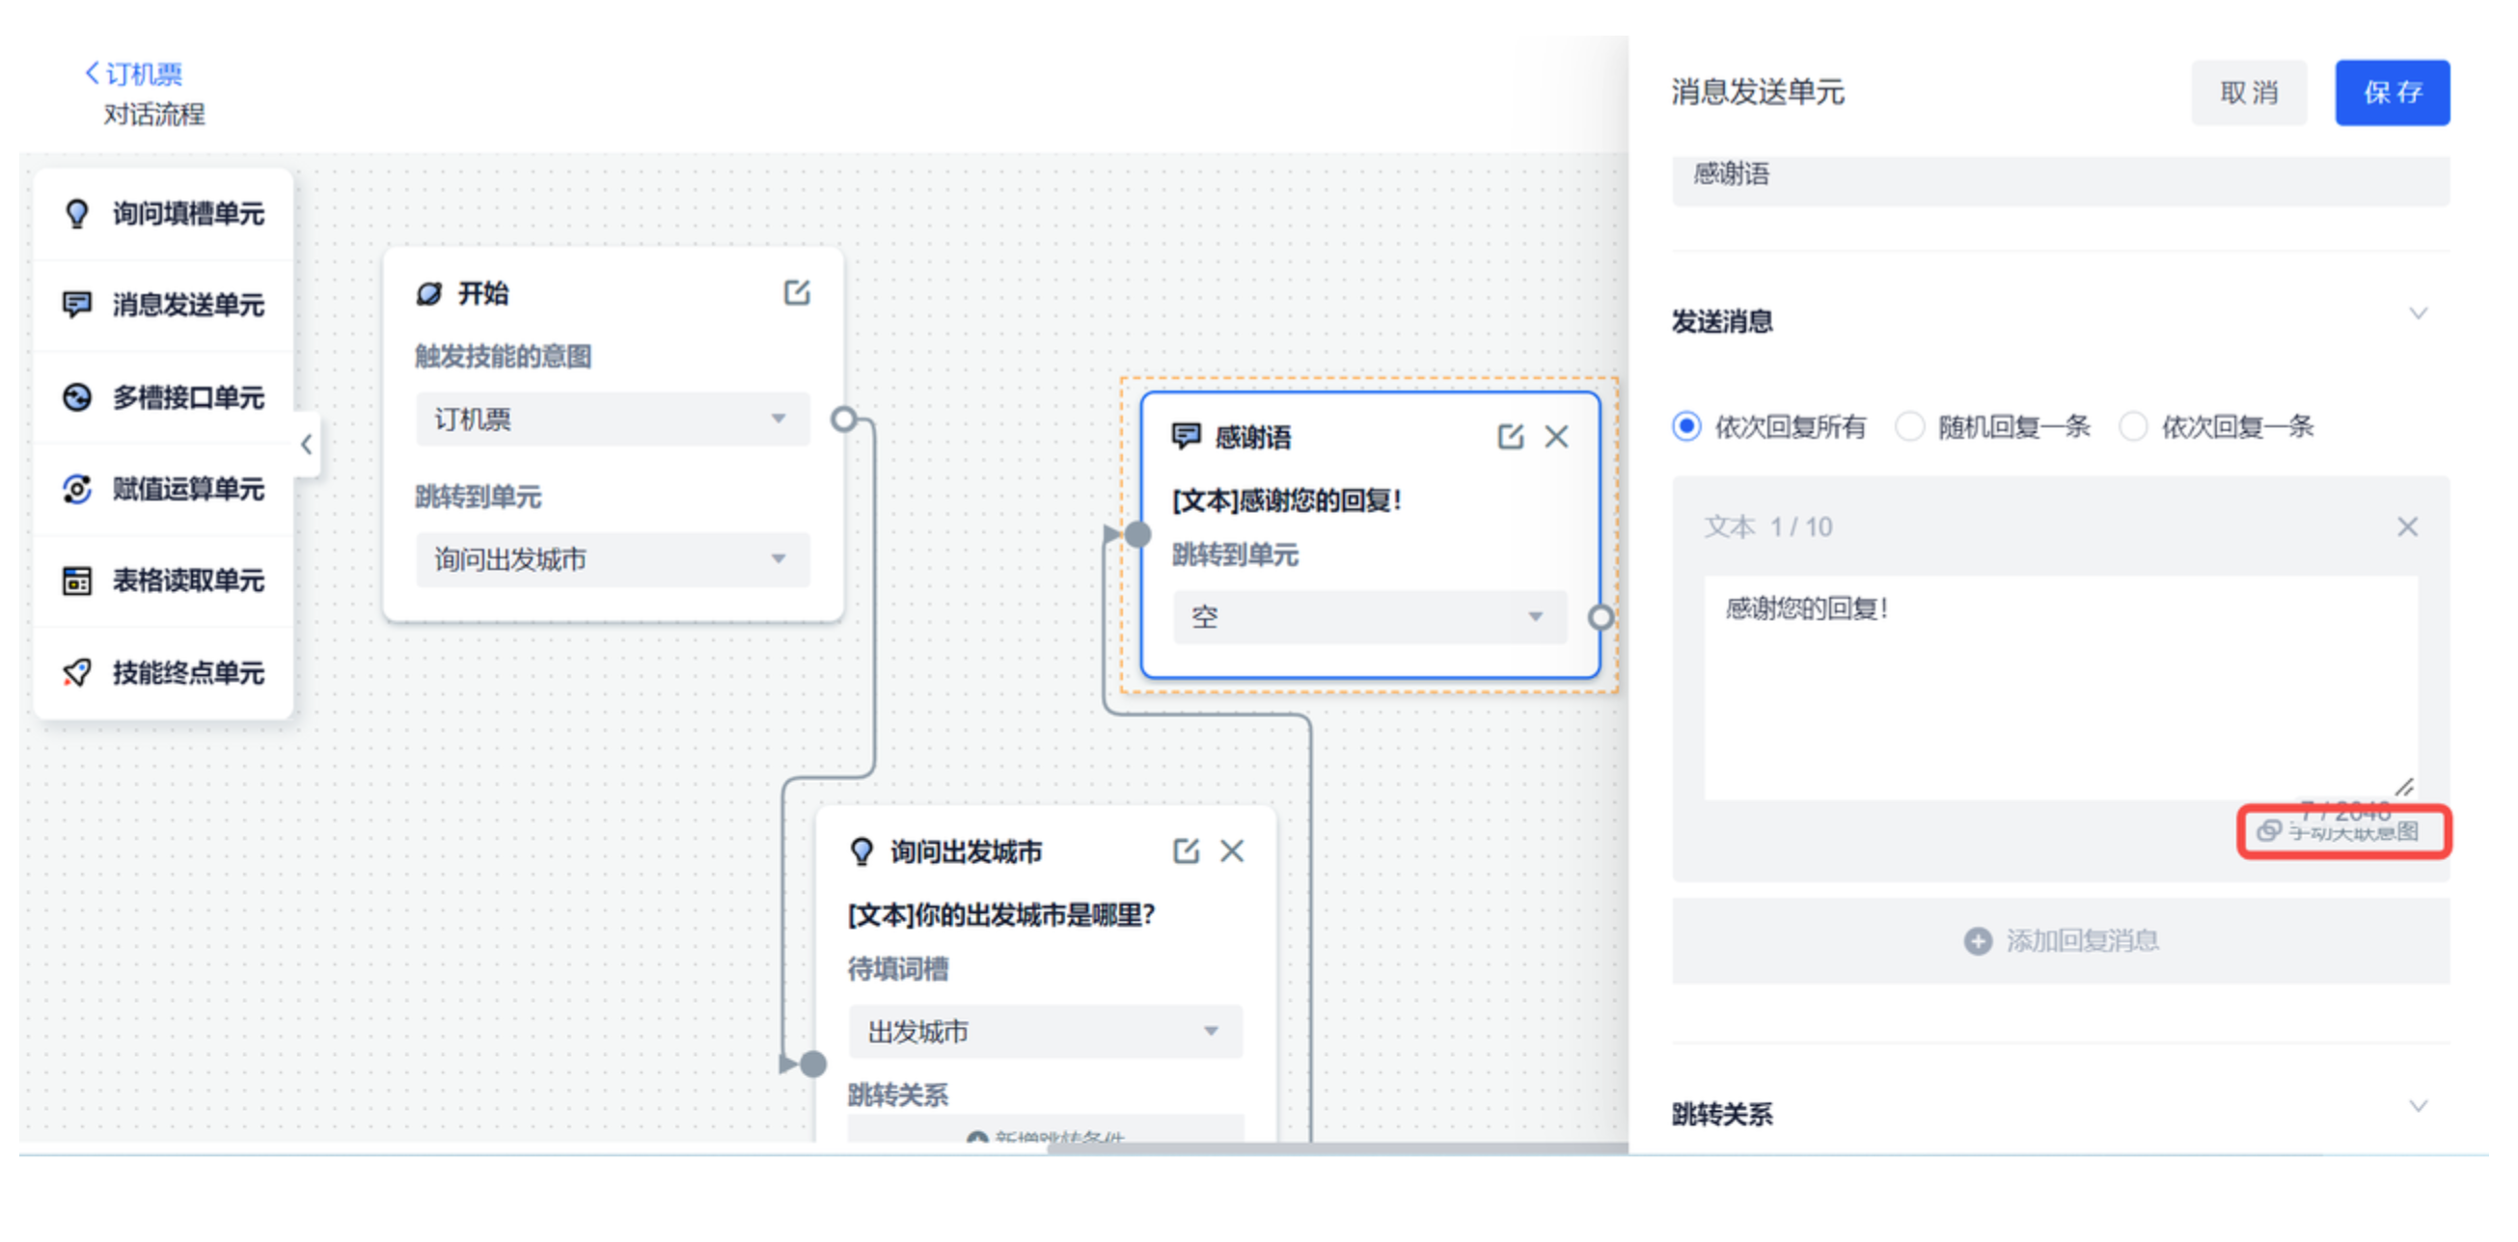
Task: Click the output connector of 感谢语 node
Action: tap(1601, 616)
